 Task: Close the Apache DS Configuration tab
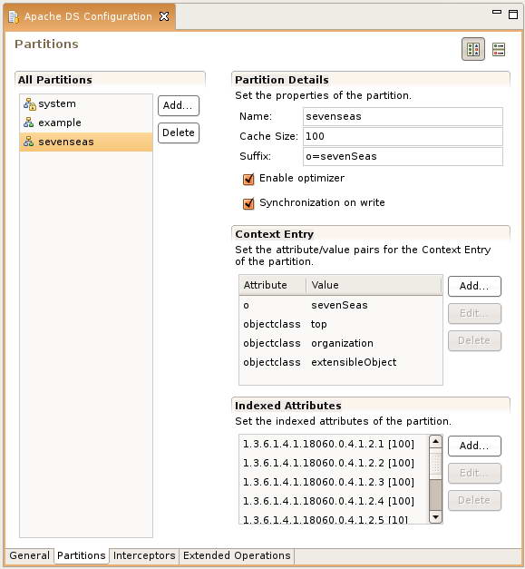point(164,16)
